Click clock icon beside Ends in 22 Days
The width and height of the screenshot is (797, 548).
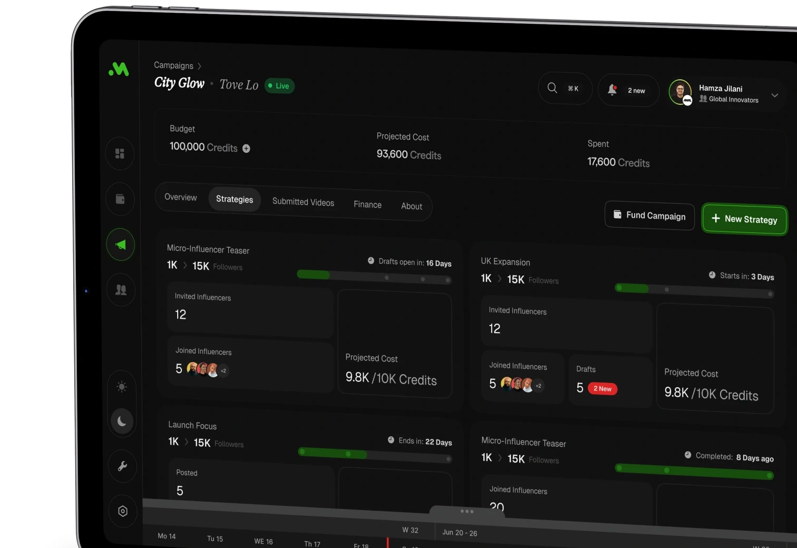click(391, 439)
